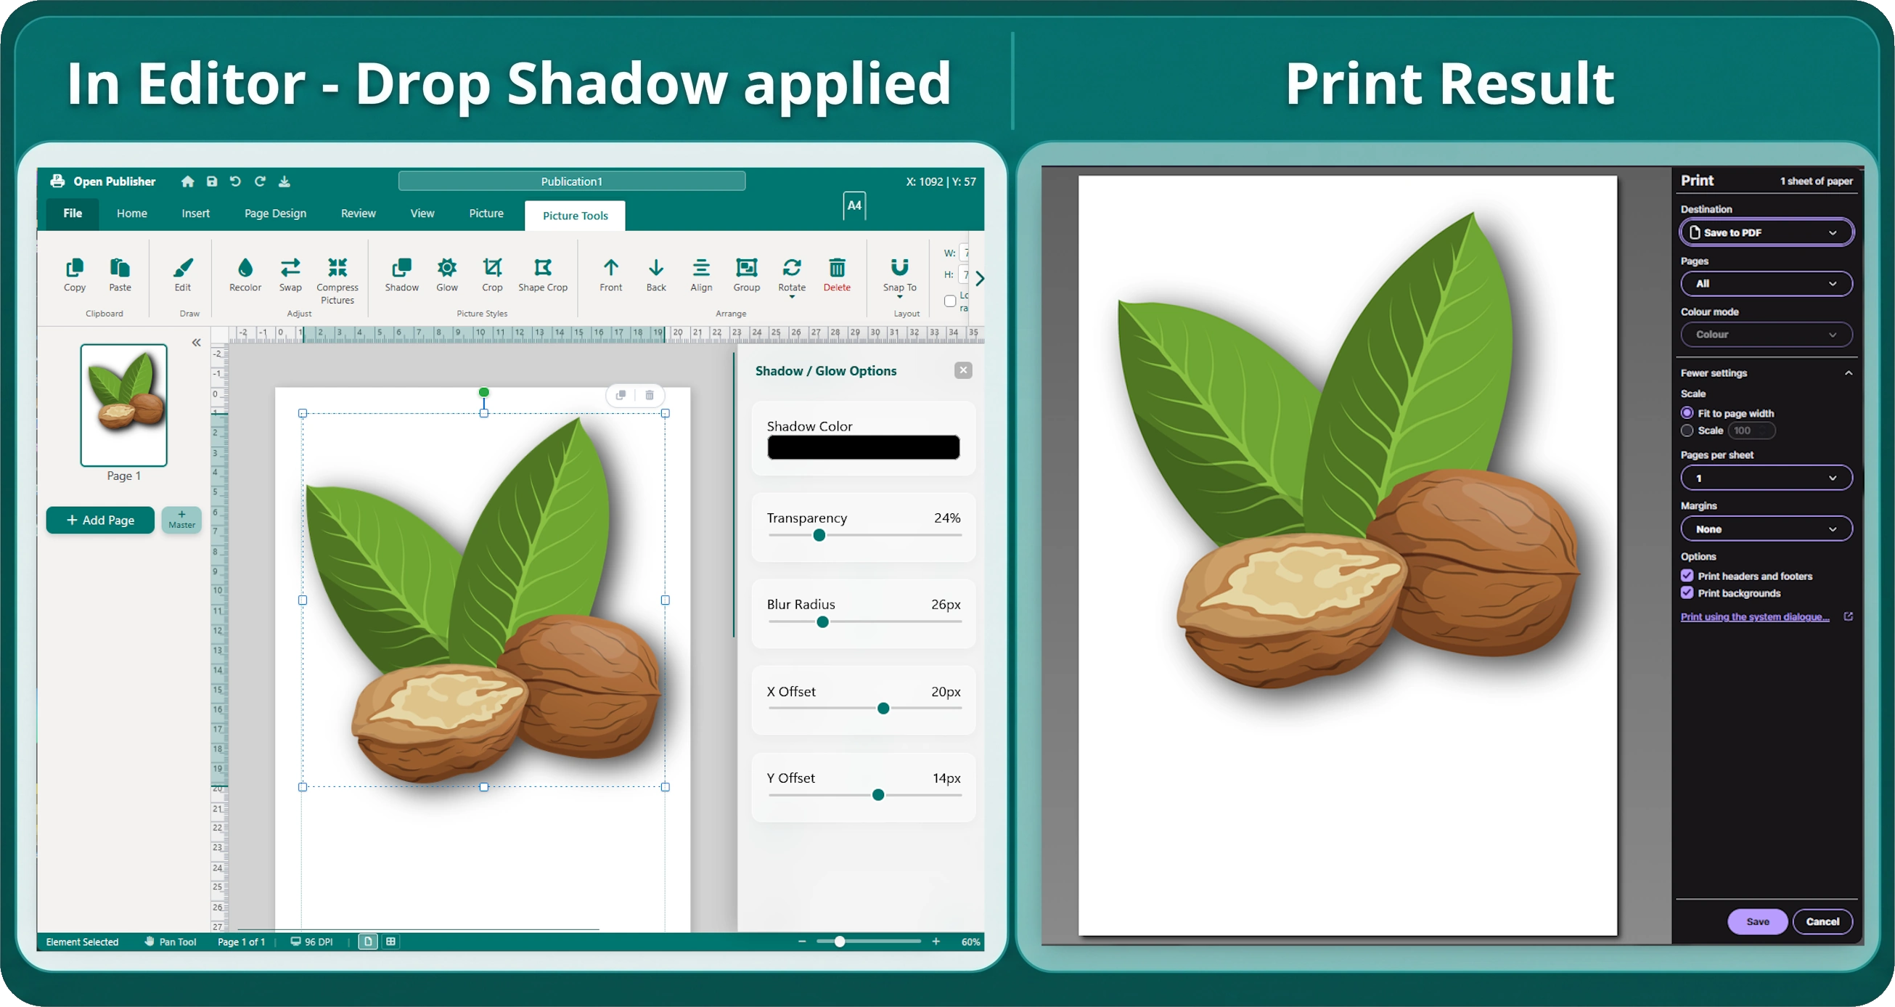
Task: Toggle Print headers and footers checkbox
Action: pyautogui.click(x=1687, y=576)
